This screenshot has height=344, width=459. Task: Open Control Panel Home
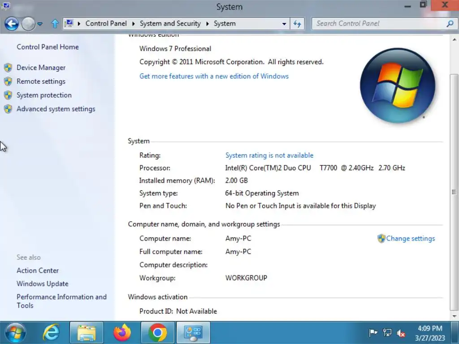click(x=48, y=47)
